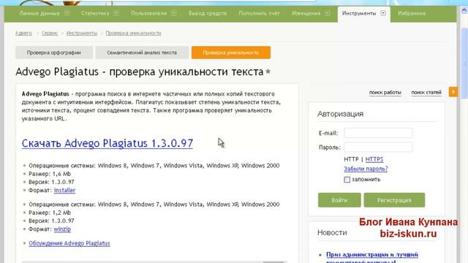Focus the Пароль input field
This screenshot has width=468, height=263.
coord(378,148)
